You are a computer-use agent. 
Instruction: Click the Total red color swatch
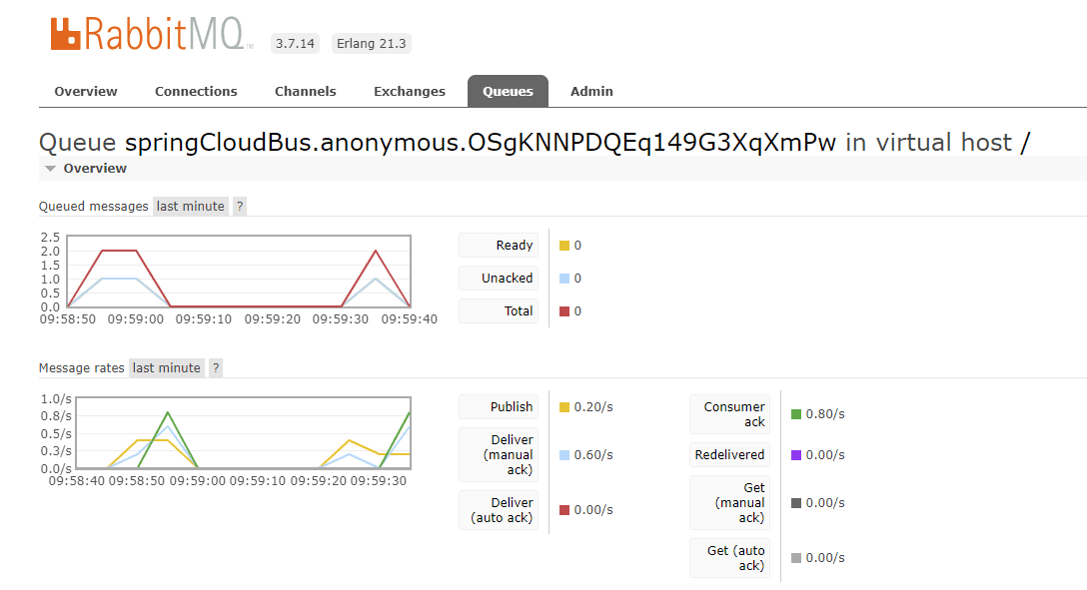pyautogui.click(x=564, y=311)
